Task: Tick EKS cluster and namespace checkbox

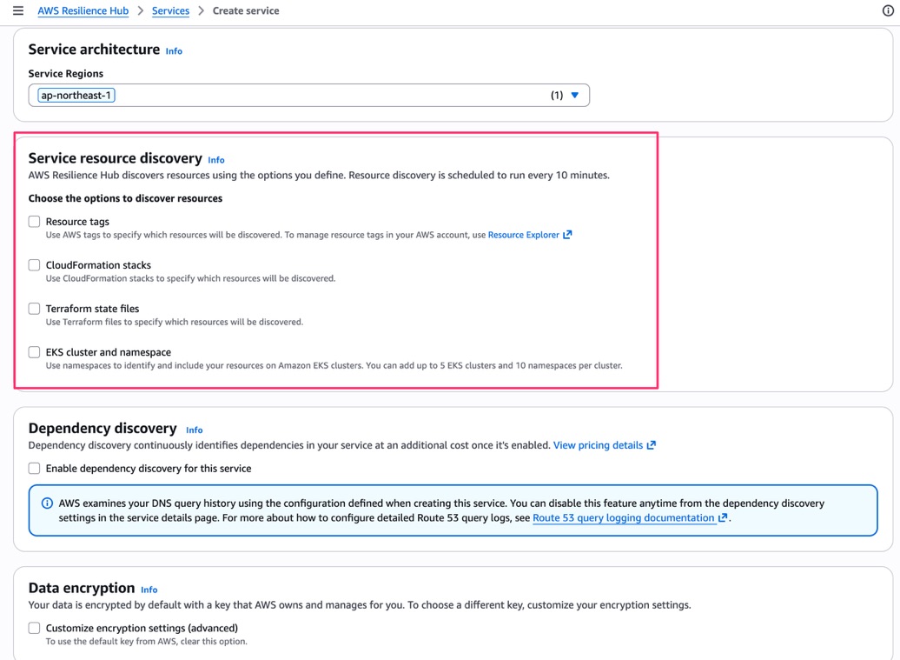Action: click(35, 352)
